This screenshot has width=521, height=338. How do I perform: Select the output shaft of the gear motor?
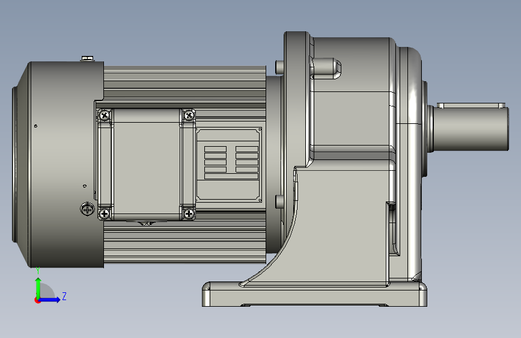(x=471, y=129)
